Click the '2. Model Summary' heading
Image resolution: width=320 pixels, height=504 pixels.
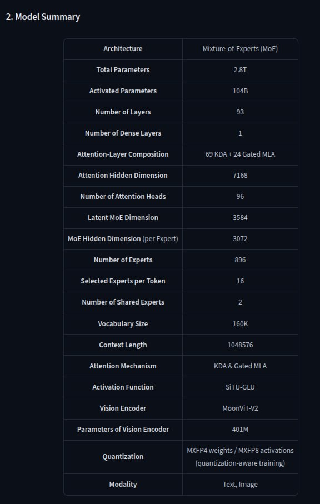coord(43,17)
